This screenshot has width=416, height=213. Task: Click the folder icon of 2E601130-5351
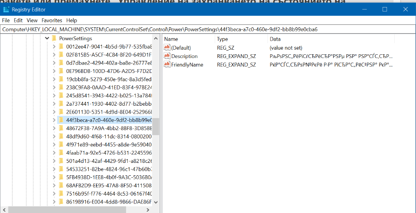[x=61, y=112]
